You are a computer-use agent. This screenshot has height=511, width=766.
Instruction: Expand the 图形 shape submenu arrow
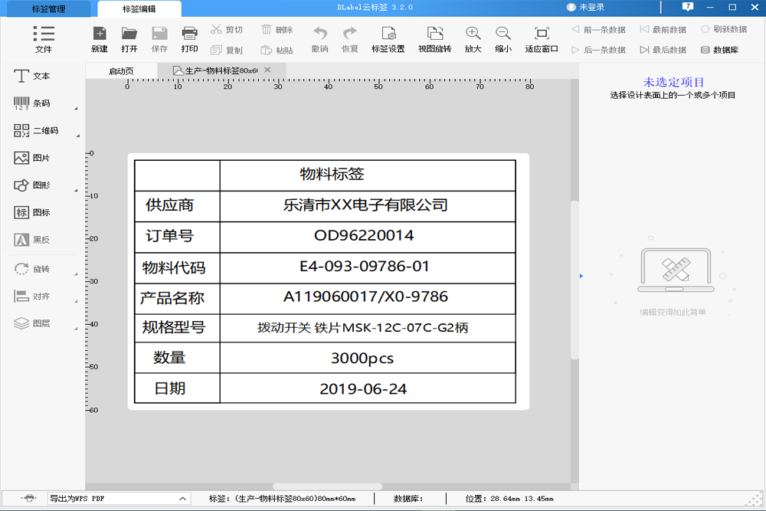76,190
